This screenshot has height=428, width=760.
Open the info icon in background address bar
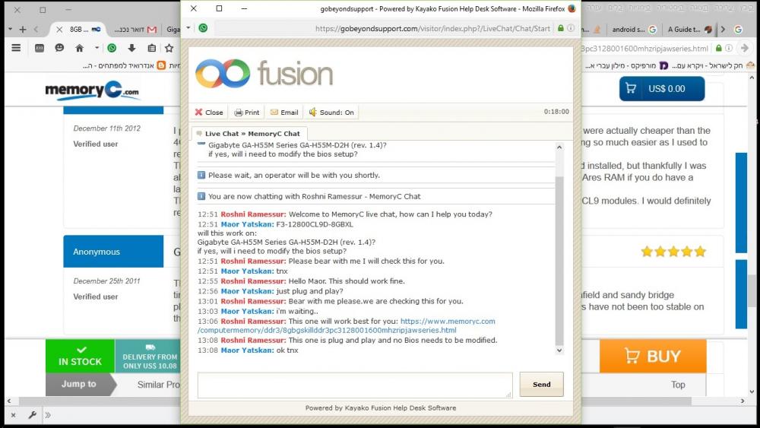pos(729,48)
